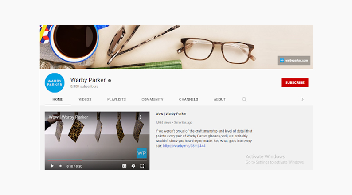Expand more tabs with the right chevron
The height and width of the screenshot is (195, 352).
coord(302,99)
